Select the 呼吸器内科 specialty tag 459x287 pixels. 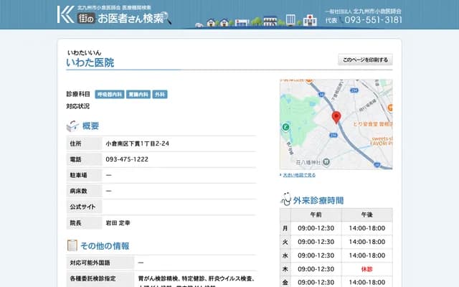click(110, 95)
